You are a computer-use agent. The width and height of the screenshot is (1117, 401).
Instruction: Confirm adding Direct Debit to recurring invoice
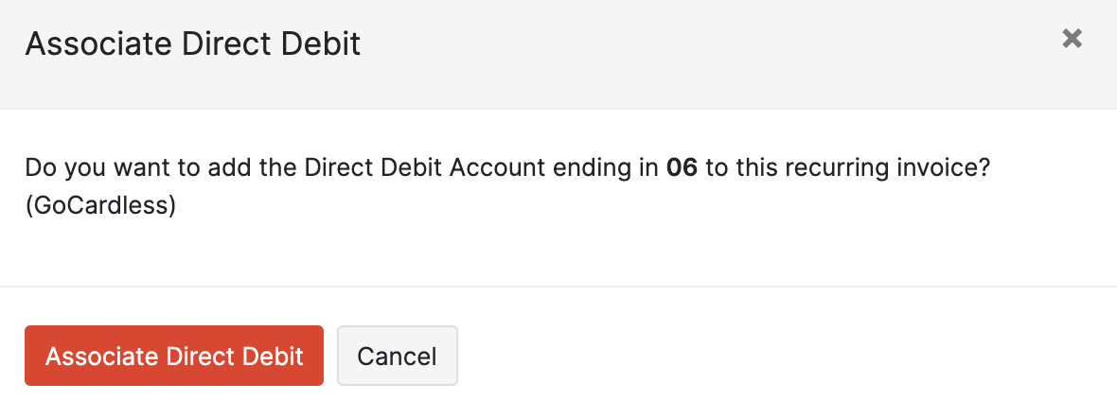coord(174,356)
